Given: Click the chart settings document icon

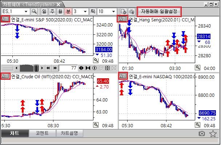Looking at the screenshot, I should pyautogui.click(x=123, y=12).
